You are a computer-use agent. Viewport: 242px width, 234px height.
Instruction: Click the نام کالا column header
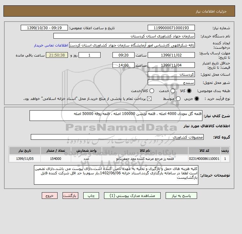(145, 150)
